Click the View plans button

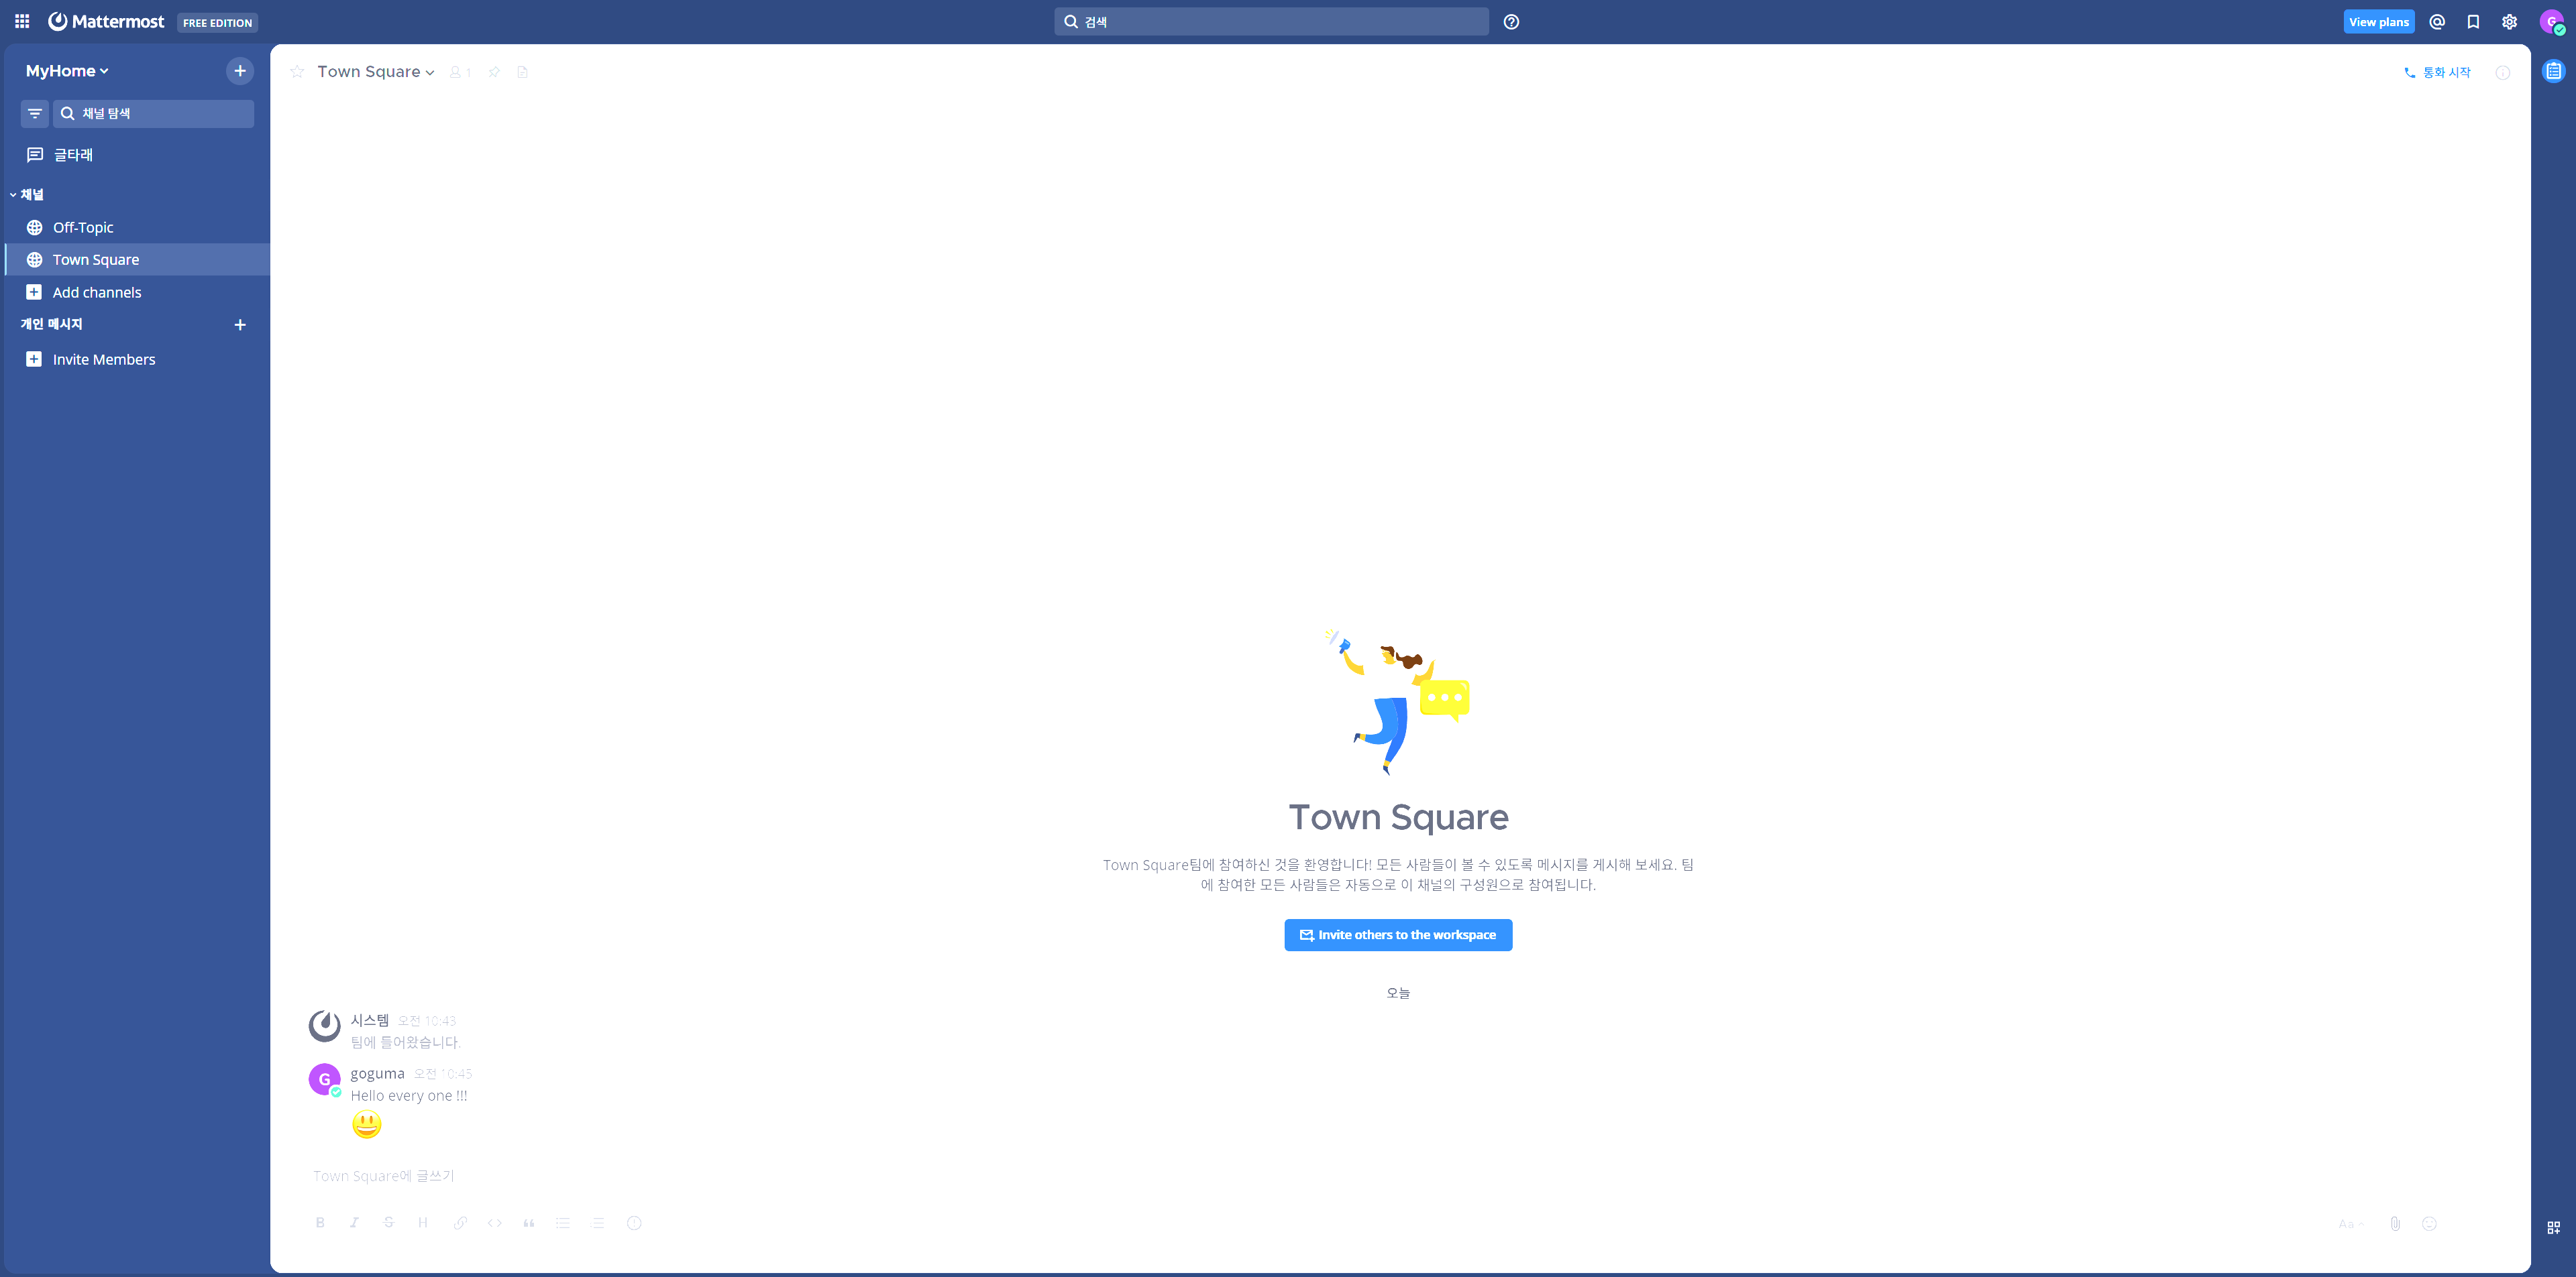click(2378, 22)
